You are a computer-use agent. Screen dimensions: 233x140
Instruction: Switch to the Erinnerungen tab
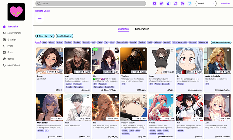point(142,29)
